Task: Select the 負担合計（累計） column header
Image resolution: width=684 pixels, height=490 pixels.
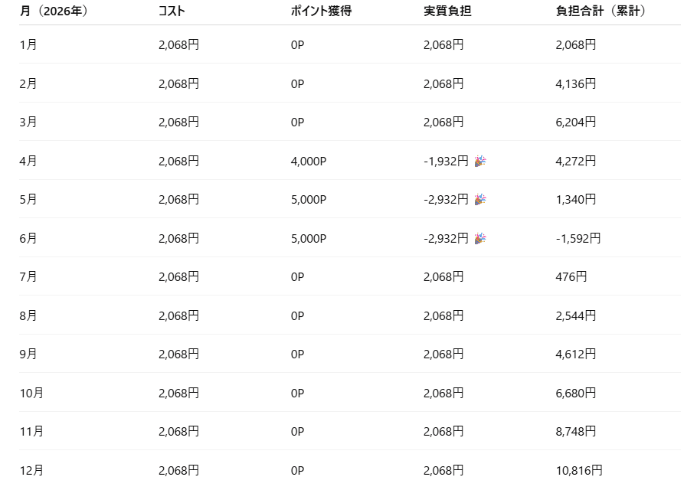Action: 601,11
